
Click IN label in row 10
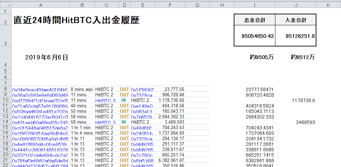124,100
